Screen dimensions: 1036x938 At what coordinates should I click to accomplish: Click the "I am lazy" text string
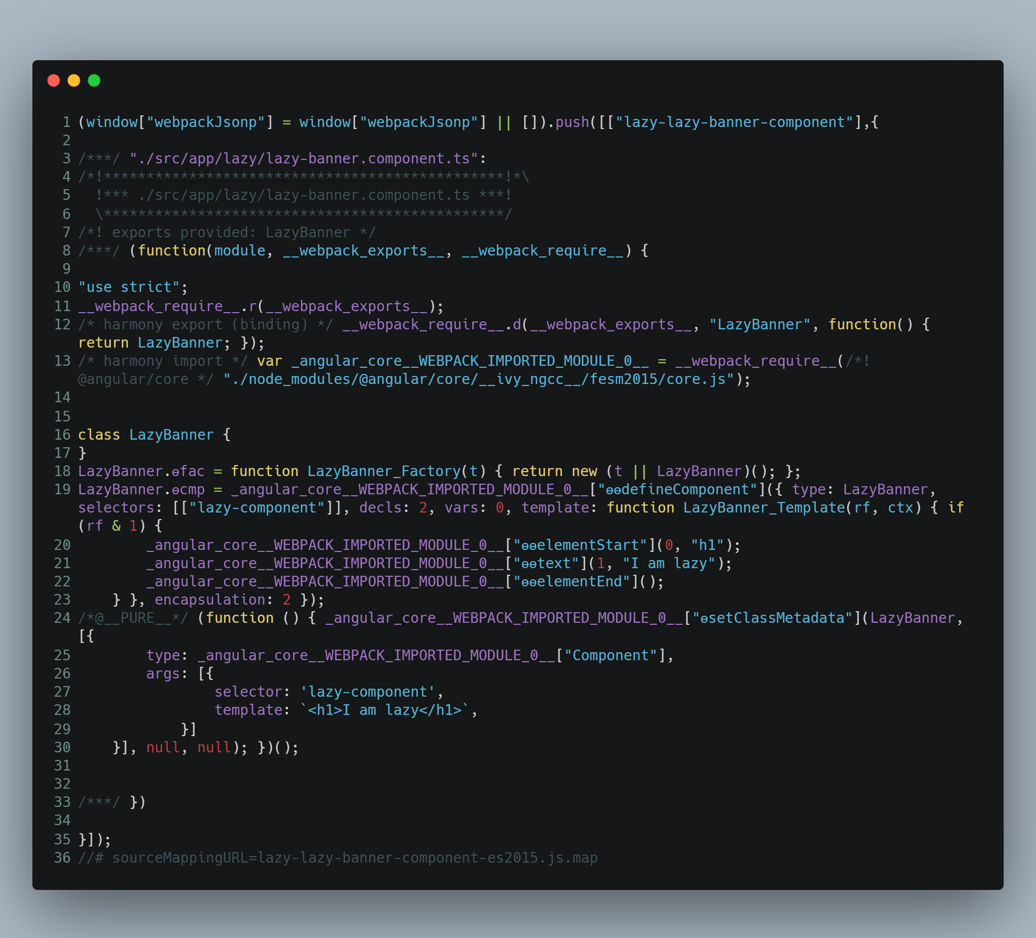pyautogui.click(x=669, y=563)
